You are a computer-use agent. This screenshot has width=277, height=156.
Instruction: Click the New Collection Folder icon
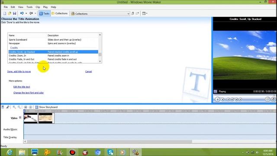(138, 13)
